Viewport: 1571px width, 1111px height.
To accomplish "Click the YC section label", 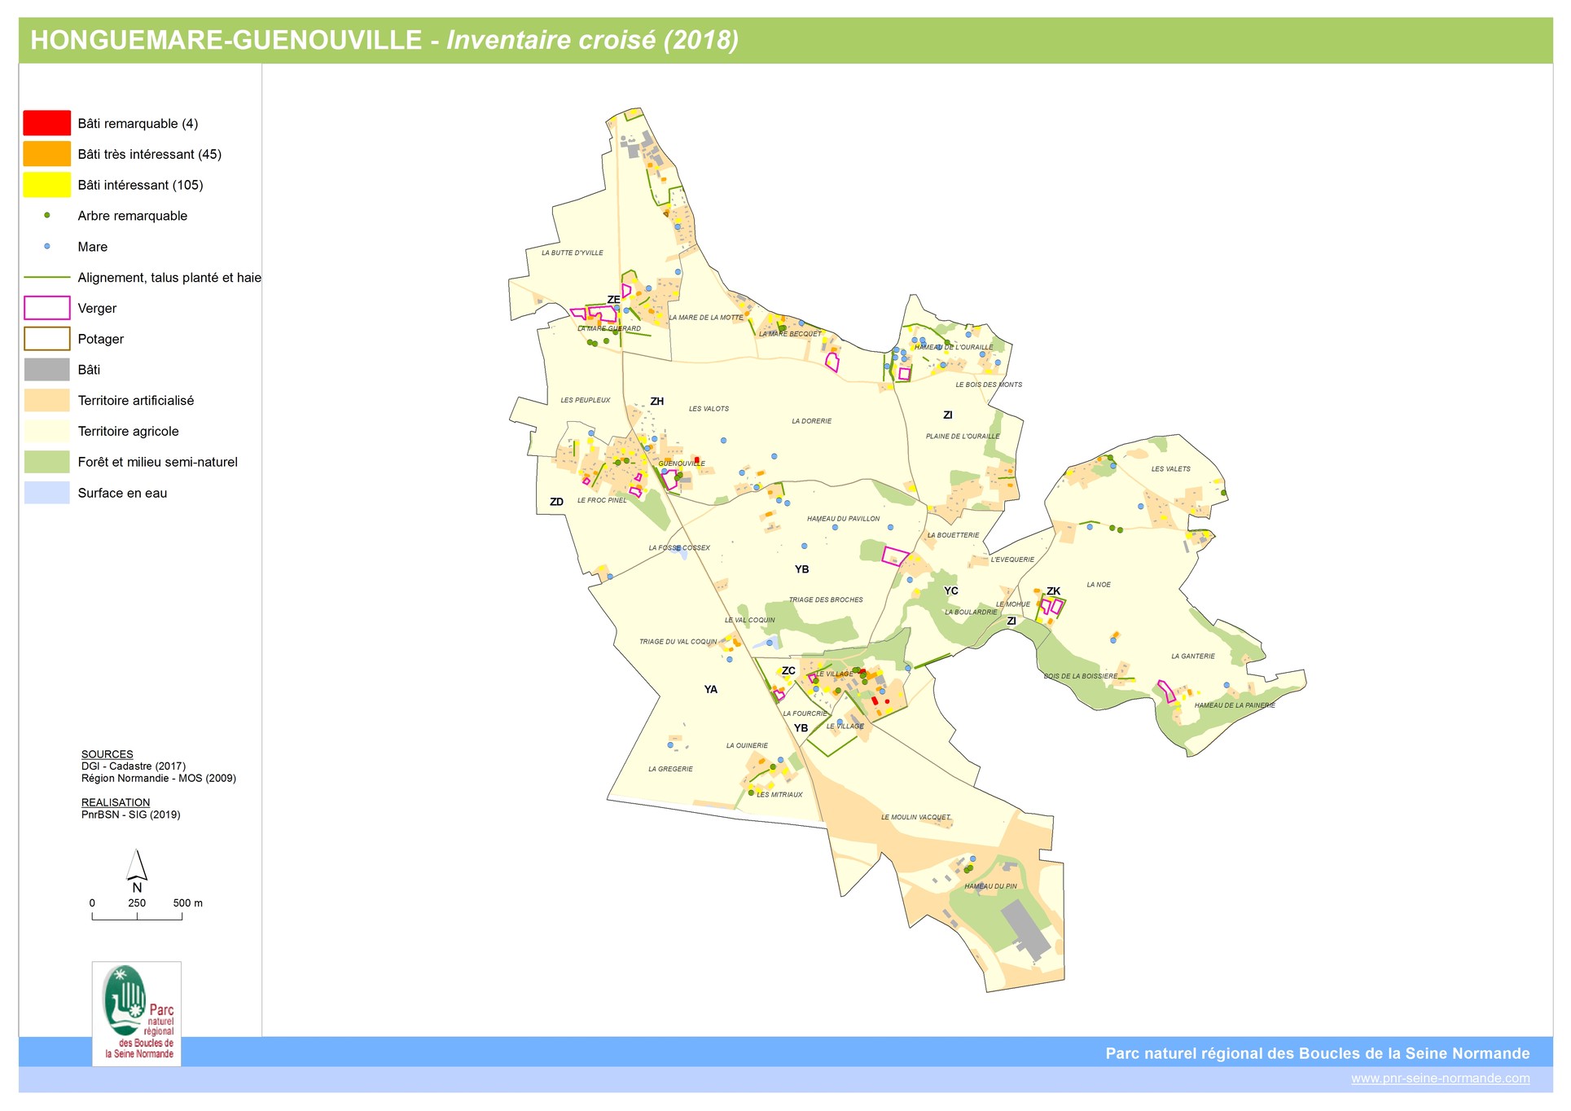I will (x=951, y=591).
